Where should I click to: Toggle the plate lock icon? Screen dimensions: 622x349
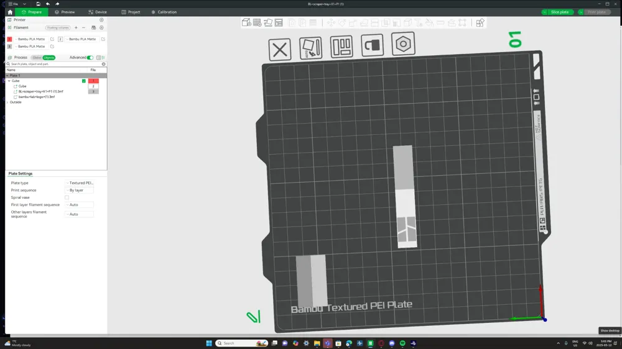[372, 45]
